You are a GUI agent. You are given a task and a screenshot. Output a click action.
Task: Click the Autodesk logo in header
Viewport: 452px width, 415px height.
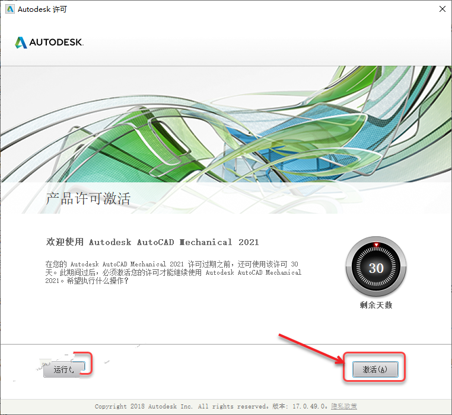49,42
